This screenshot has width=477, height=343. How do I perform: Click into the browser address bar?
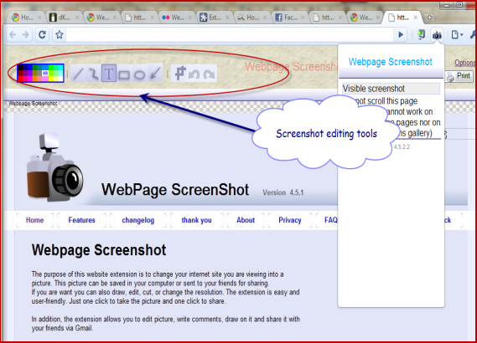click(230, 35)
